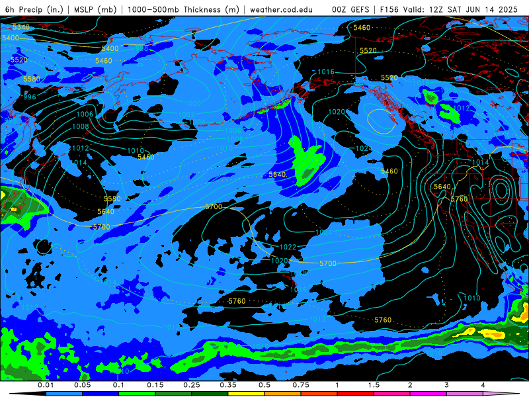Click the '1004' pressure contour label
Viewport: 529px width, 397px height.
click(x=197, y=122)
